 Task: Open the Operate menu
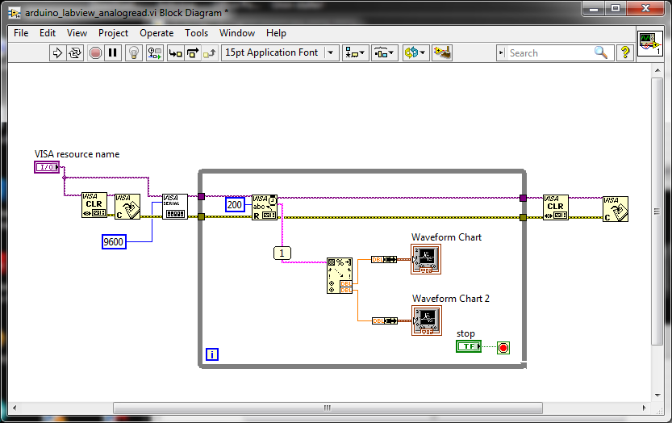[157, 33]
